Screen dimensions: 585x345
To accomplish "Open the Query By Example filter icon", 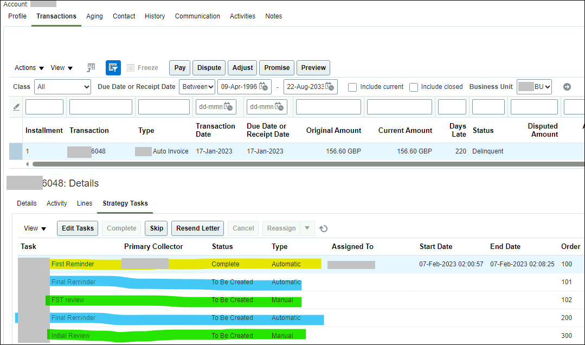I will [113, 67].
